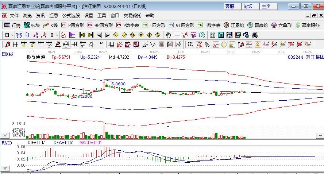Viewport: 324px width, 174px height.
Task: Click the calendar icon showing 21
Action: pos(212,35)
